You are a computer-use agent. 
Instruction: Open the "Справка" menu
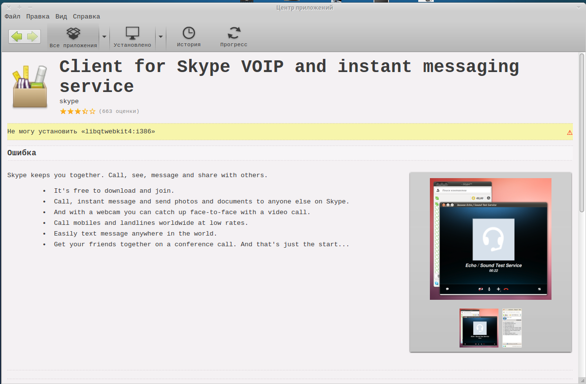[x=87, y=17]
